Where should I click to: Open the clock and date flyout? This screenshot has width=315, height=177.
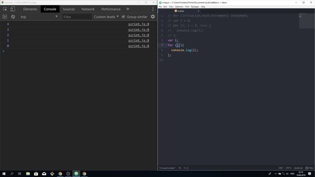301,174
